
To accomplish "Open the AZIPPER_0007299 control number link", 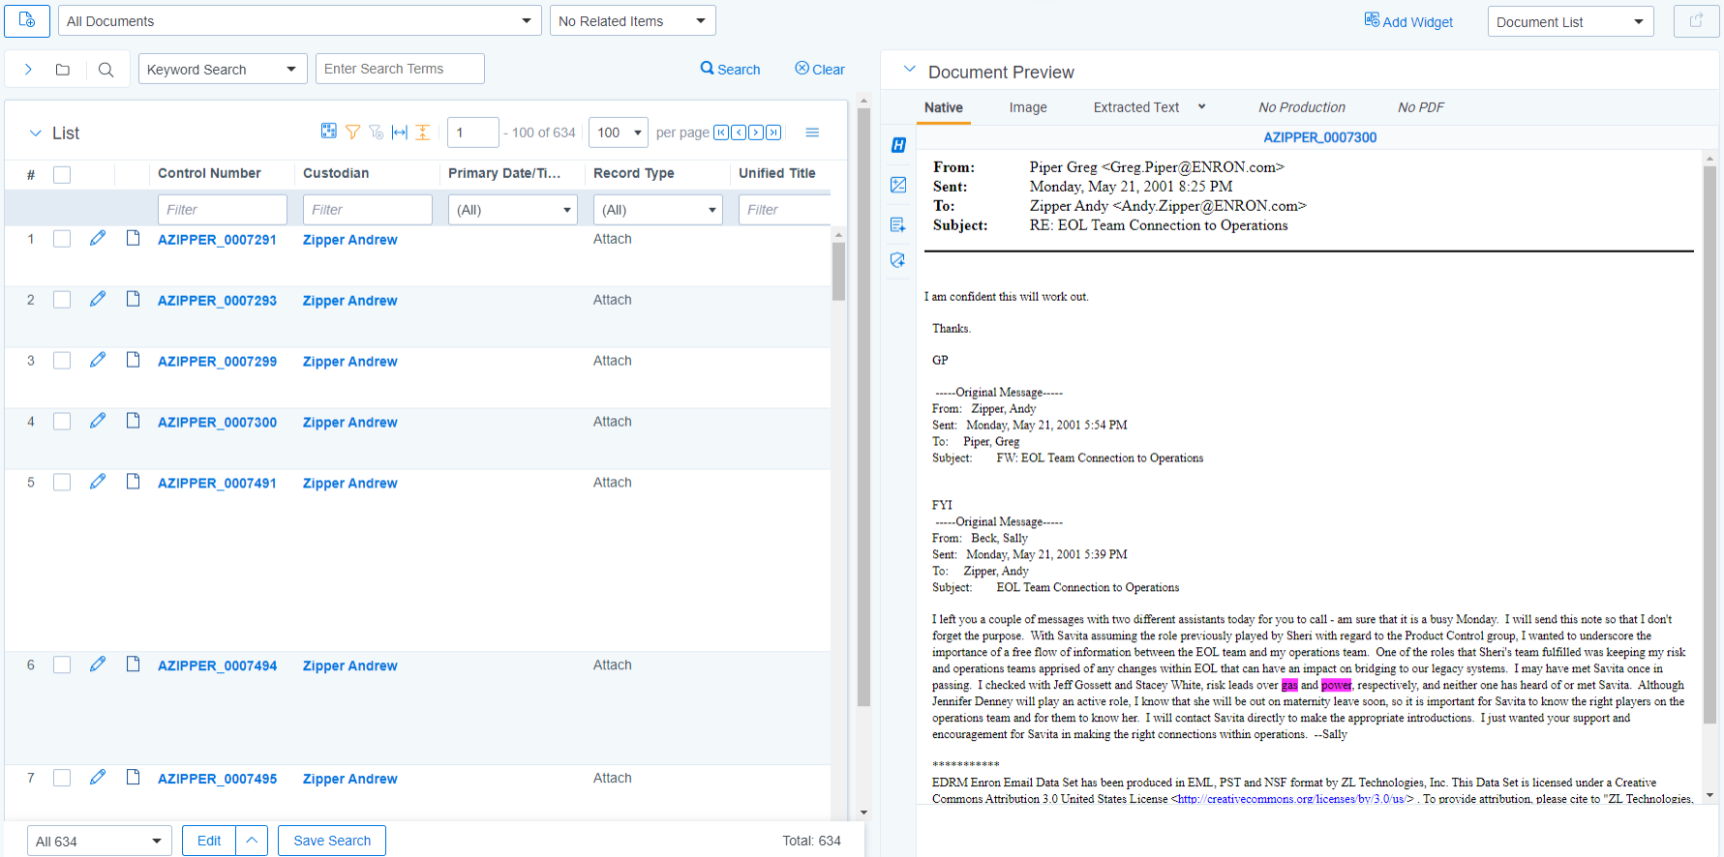I will coord(217,362).
